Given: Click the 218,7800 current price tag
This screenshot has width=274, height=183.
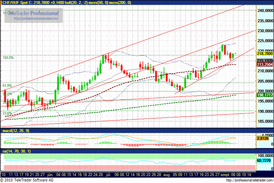Looking at the screenshot, I should pyautogui.click(x=262, y=54).
